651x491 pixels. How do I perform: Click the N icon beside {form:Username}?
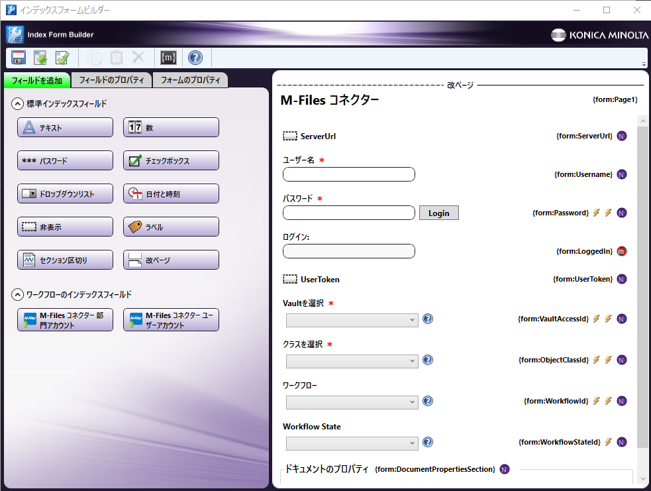tap(621, 174)
